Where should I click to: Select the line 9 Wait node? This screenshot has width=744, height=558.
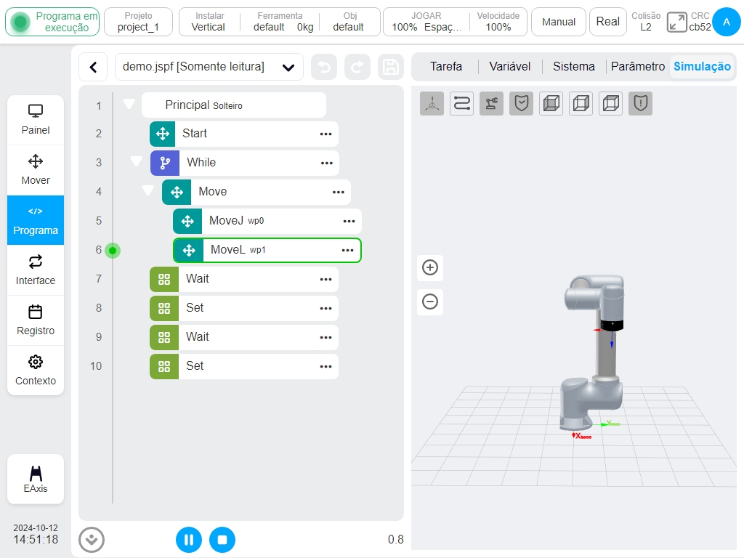point(244,337)
